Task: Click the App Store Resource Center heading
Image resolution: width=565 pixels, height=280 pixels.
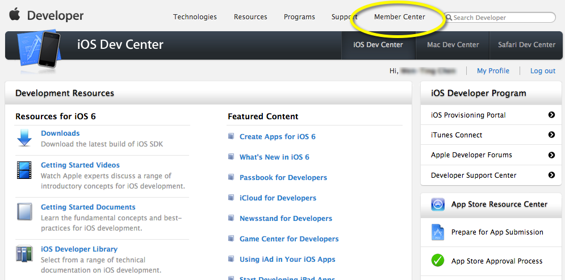Action: (x=500, y=204)
